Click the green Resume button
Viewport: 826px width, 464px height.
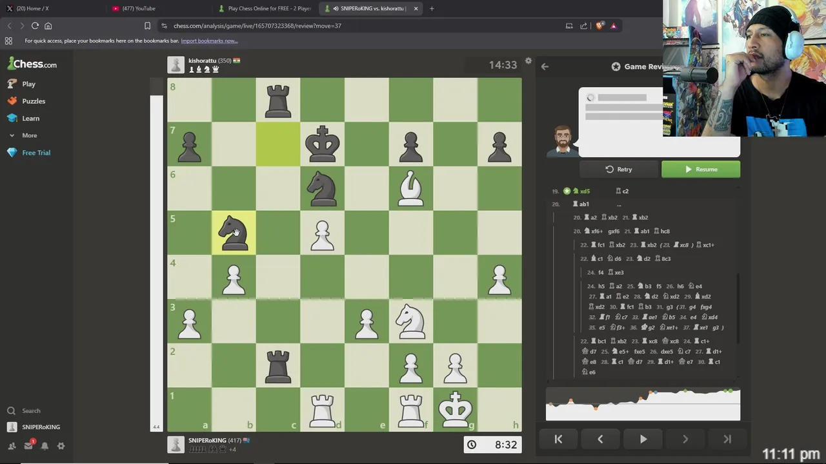click(x=701, y=169)
